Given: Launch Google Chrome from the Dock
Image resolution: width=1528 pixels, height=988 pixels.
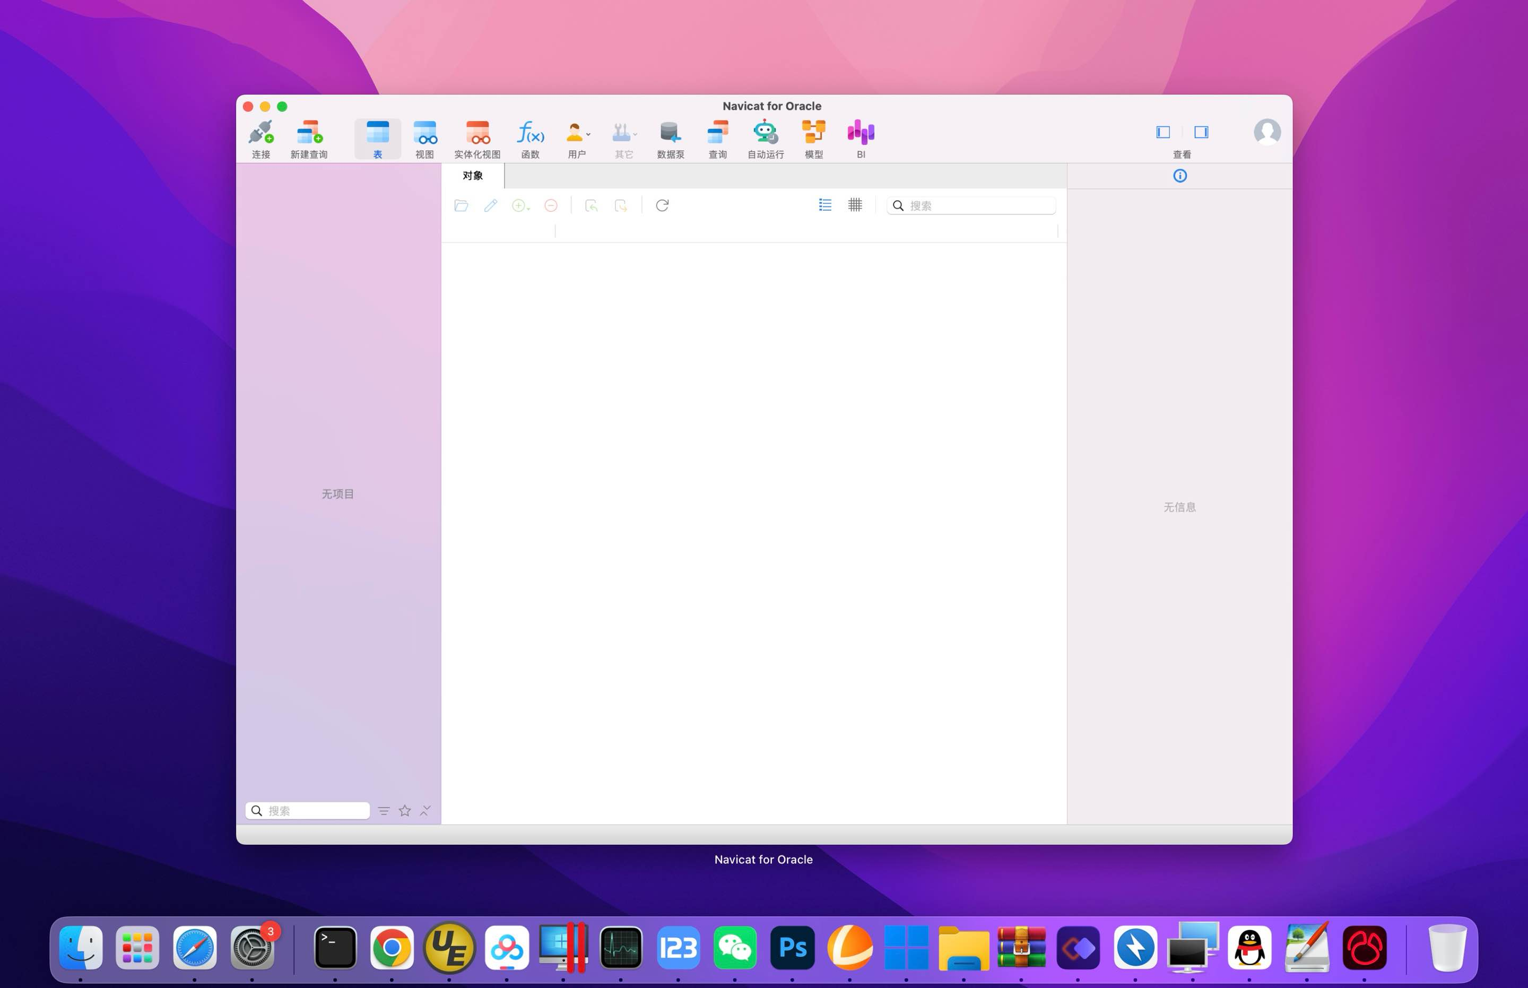Looking at the screenshot, I should tap(392, 947).
